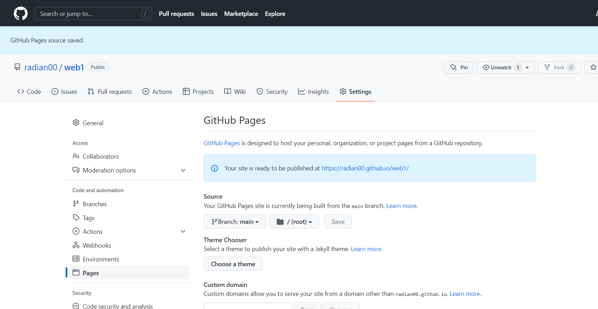This screenshot has width=598, height=309.
Task: Open the Unwatch dropdown caret
Action: [x=527, y=68]
